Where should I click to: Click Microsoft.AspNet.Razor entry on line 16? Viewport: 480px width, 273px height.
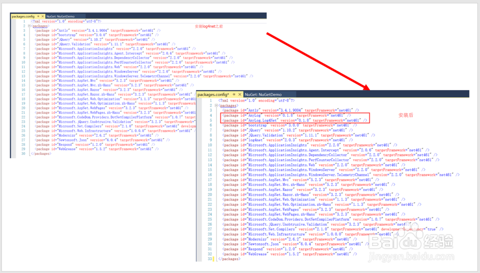click(x=108, y=90)
